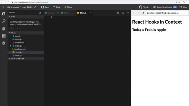Open the search sidebar icon
Screen dimensions: 189x106
pyautogui.click(x=4, y=21)
